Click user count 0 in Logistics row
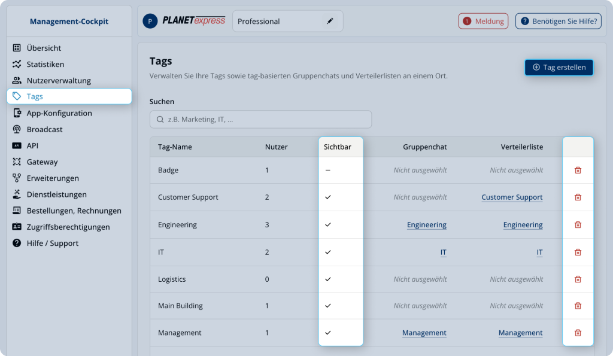 267,279
